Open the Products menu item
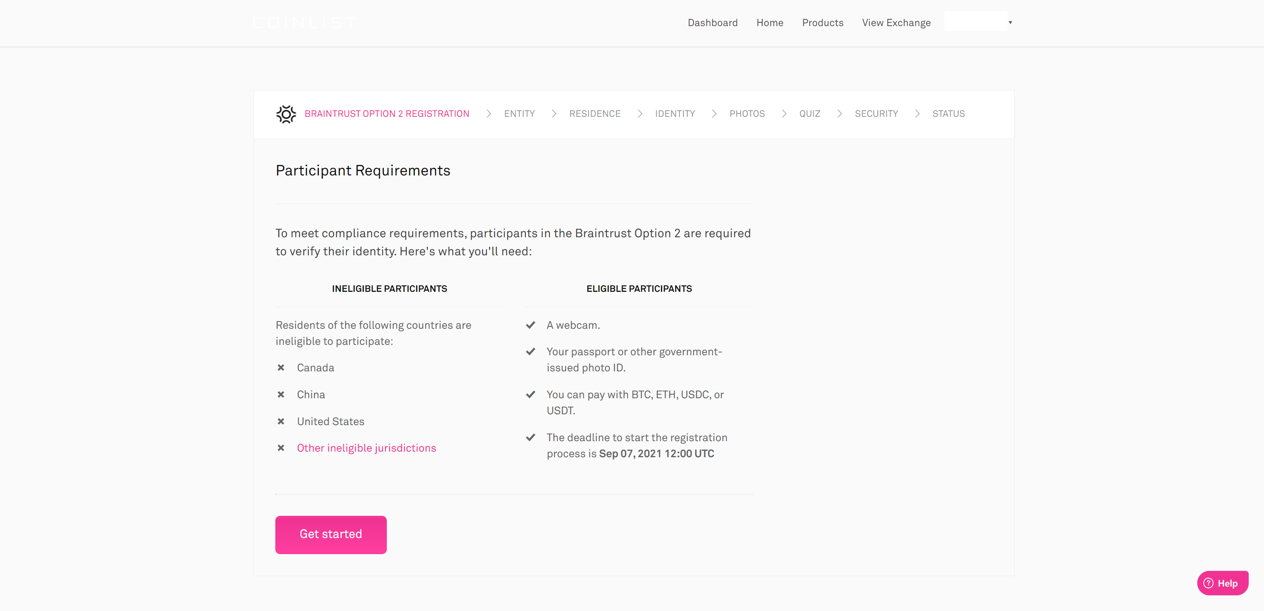 [x=823, y=22]
